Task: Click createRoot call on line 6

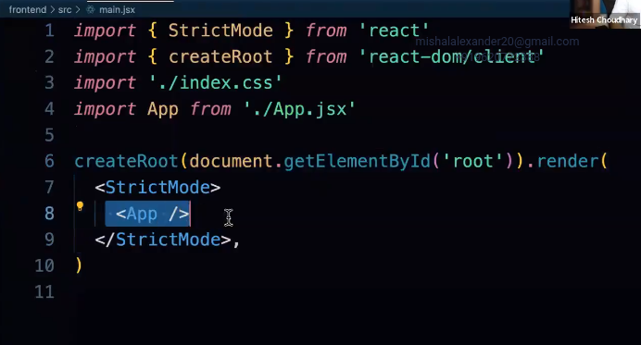Action: pyautogui.click(x=126, y=161)
